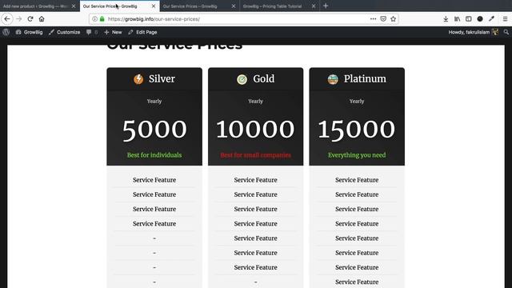Click first Service Feature in Gold column
Image resolution: width=512 pixels, height=288 pixels.
[256, 180]
